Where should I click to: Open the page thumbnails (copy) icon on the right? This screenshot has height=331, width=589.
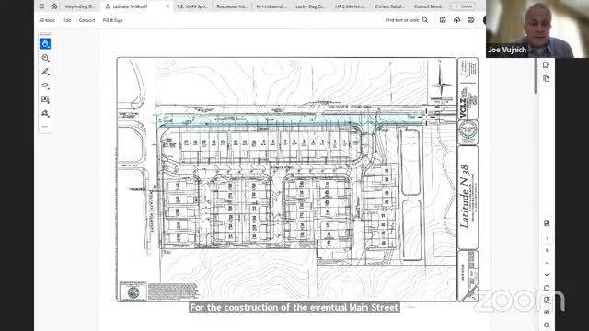click(x=546, y=79)
